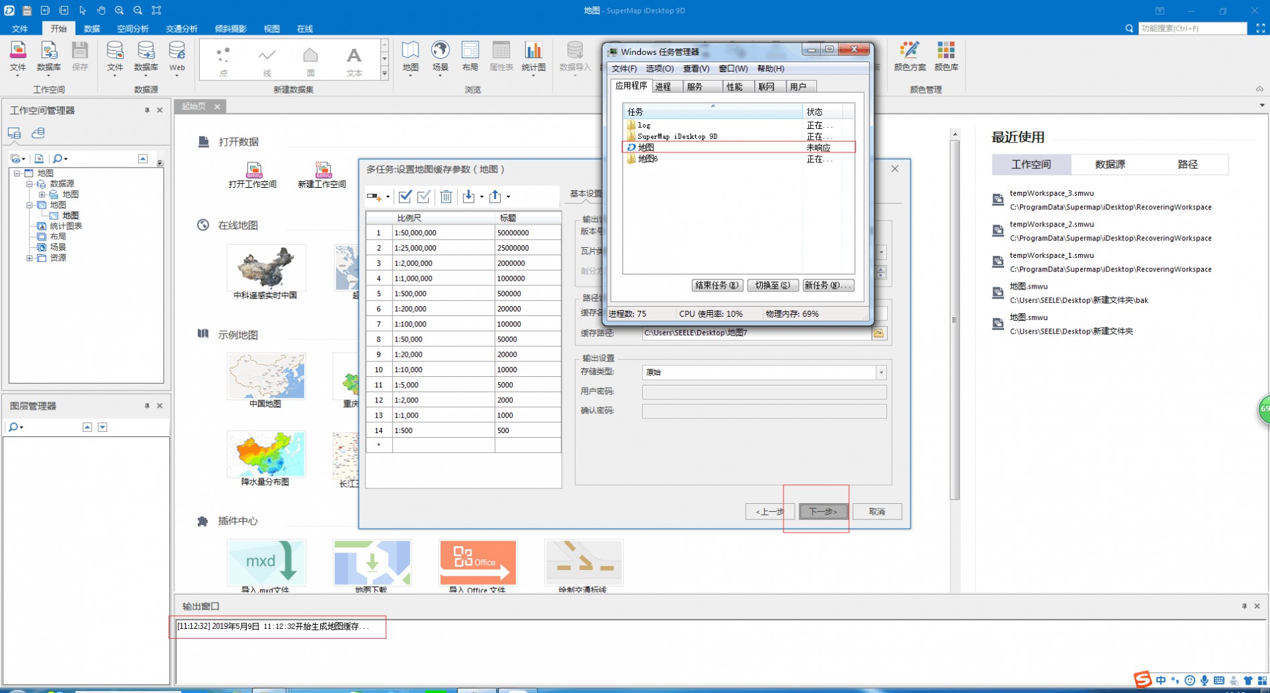Click the save icon in the title bar
Screen dimensions: 1270x693
point(27,10)
